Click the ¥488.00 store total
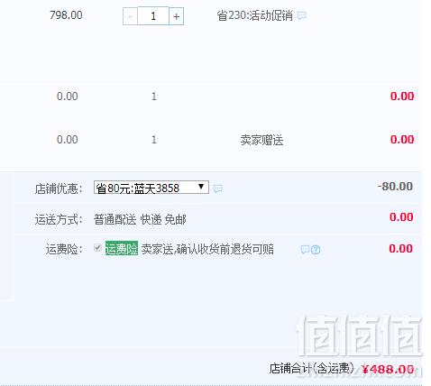The height and width of the screenshot is (386, 431). point(388,369)
